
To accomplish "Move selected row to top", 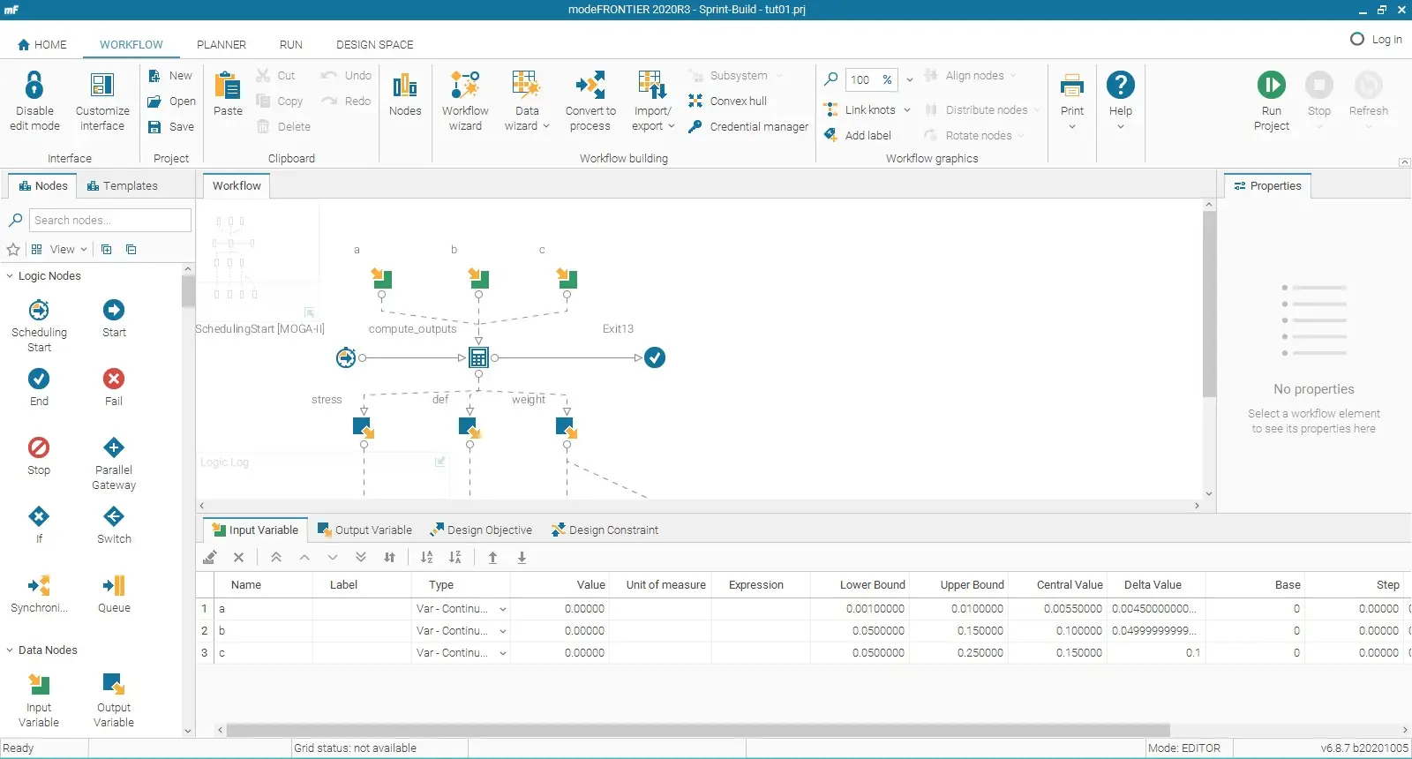I will 276,558.
